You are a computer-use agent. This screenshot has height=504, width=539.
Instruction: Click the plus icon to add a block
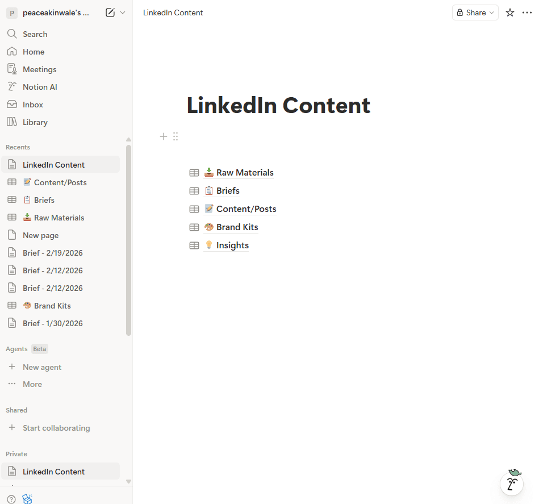pyautogui.click(x=164, y=136)
